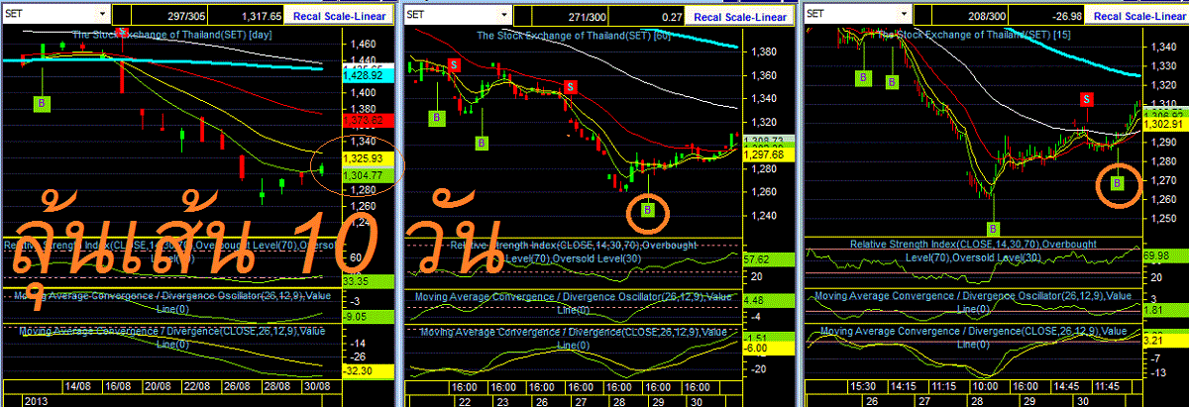Image resolution: width=1189 pixels, height=407 pixels.
Task: Select the second B marker in 15-minute chart
Action: click(893, 82)
